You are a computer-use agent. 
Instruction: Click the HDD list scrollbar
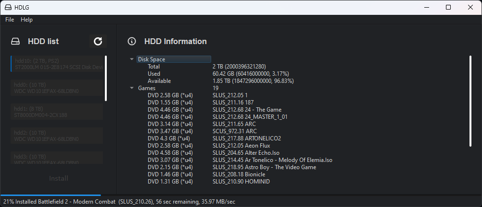(x=106, y=79)
